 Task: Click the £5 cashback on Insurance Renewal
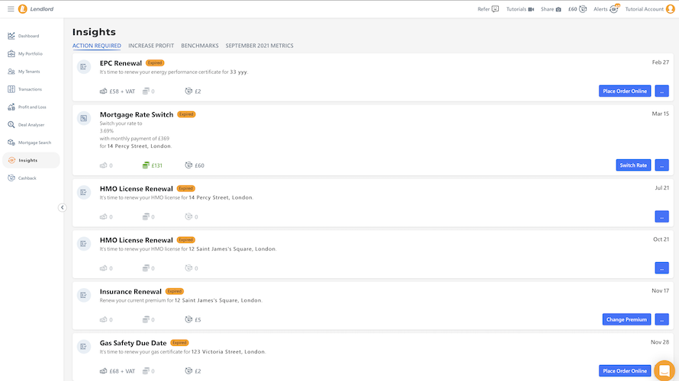point(193,319)
